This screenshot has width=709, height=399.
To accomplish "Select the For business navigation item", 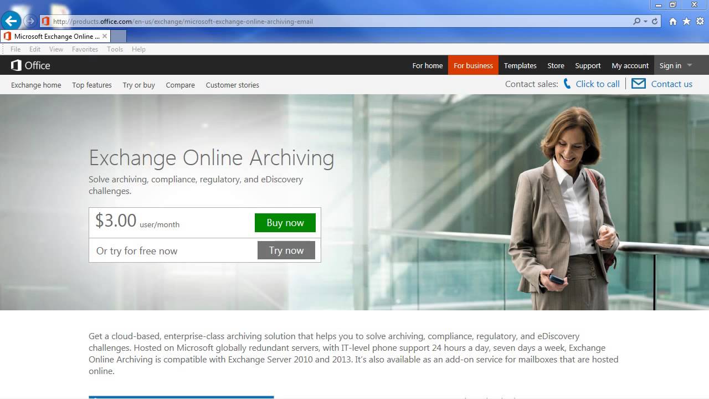I will (x=473, y=65).
